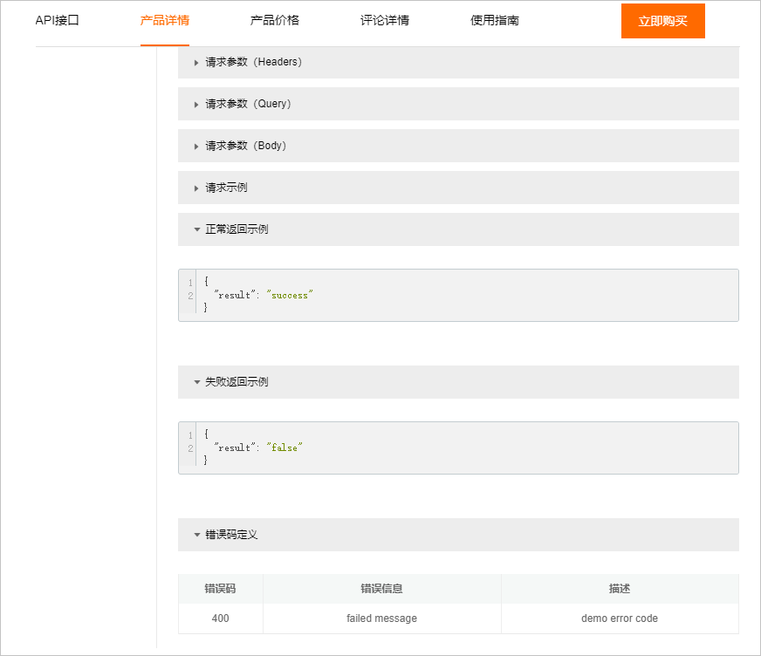This screenshot has height=656, width=761.
Task: Select the 400 error code cell
Action: point(220,618)
